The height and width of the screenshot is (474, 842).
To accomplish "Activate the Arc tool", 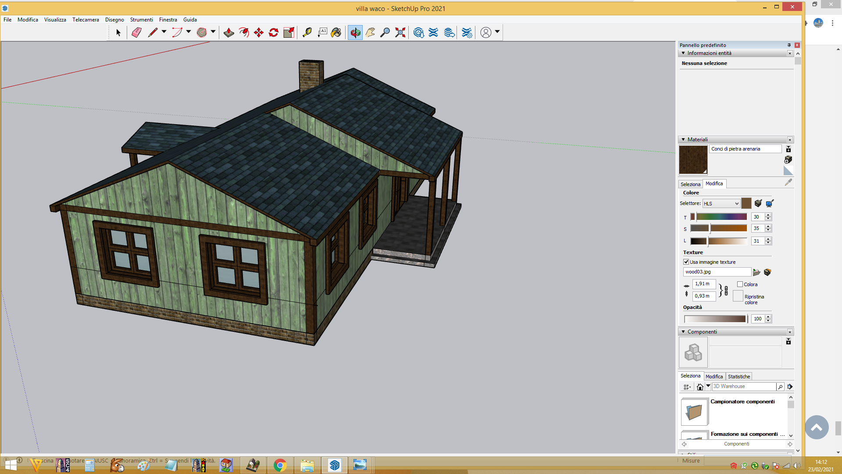I will pyautogui.click(x=177, y=32).
